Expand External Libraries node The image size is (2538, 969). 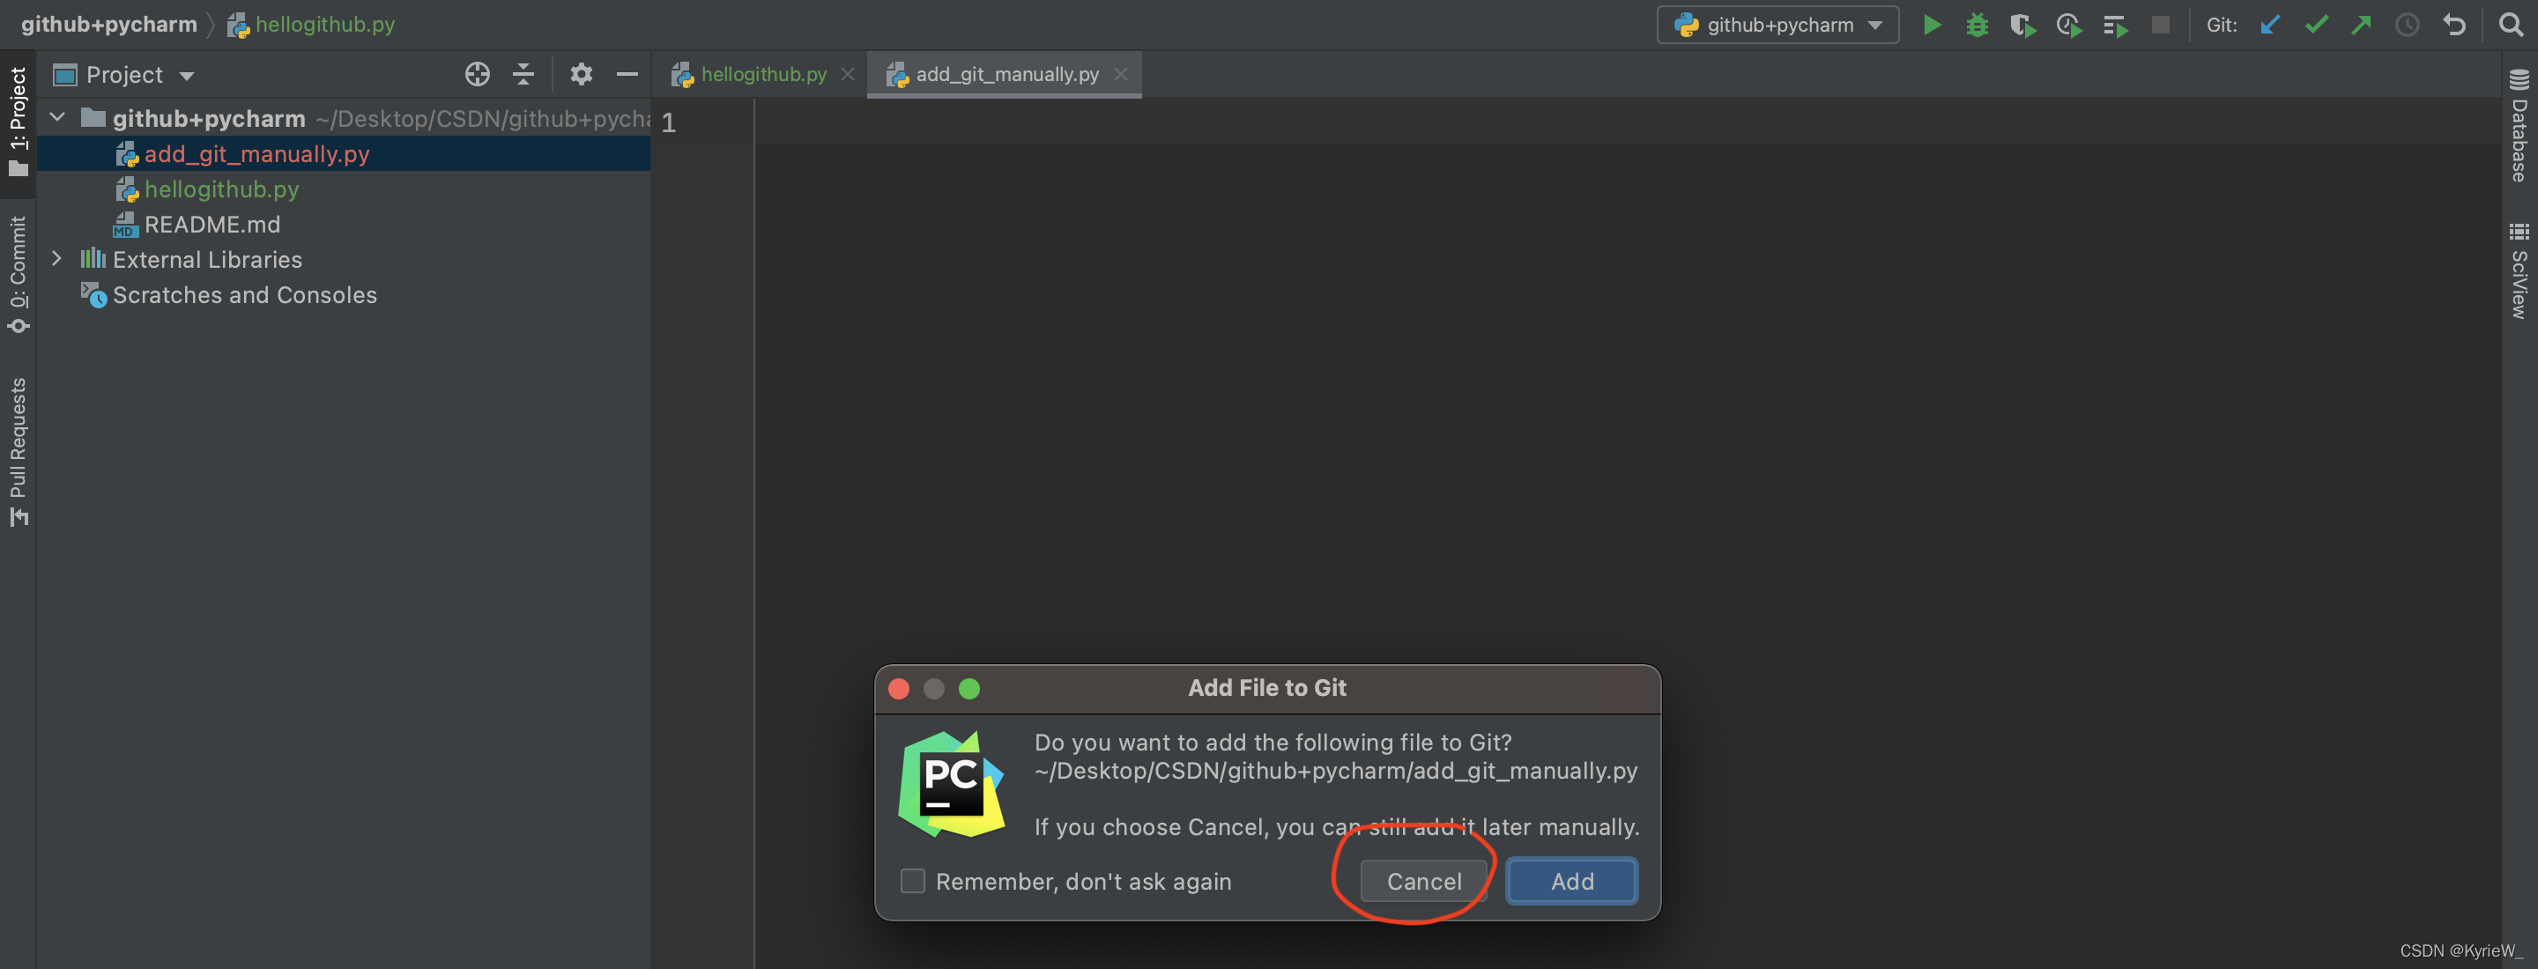(x=57, y=259)
